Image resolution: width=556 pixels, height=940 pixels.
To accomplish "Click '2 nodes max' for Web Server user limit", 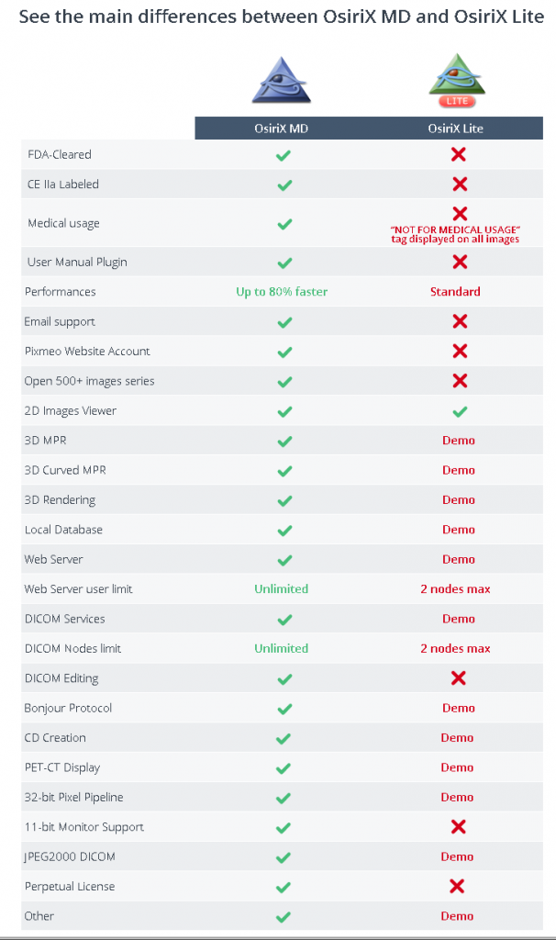I will point(455,589).
